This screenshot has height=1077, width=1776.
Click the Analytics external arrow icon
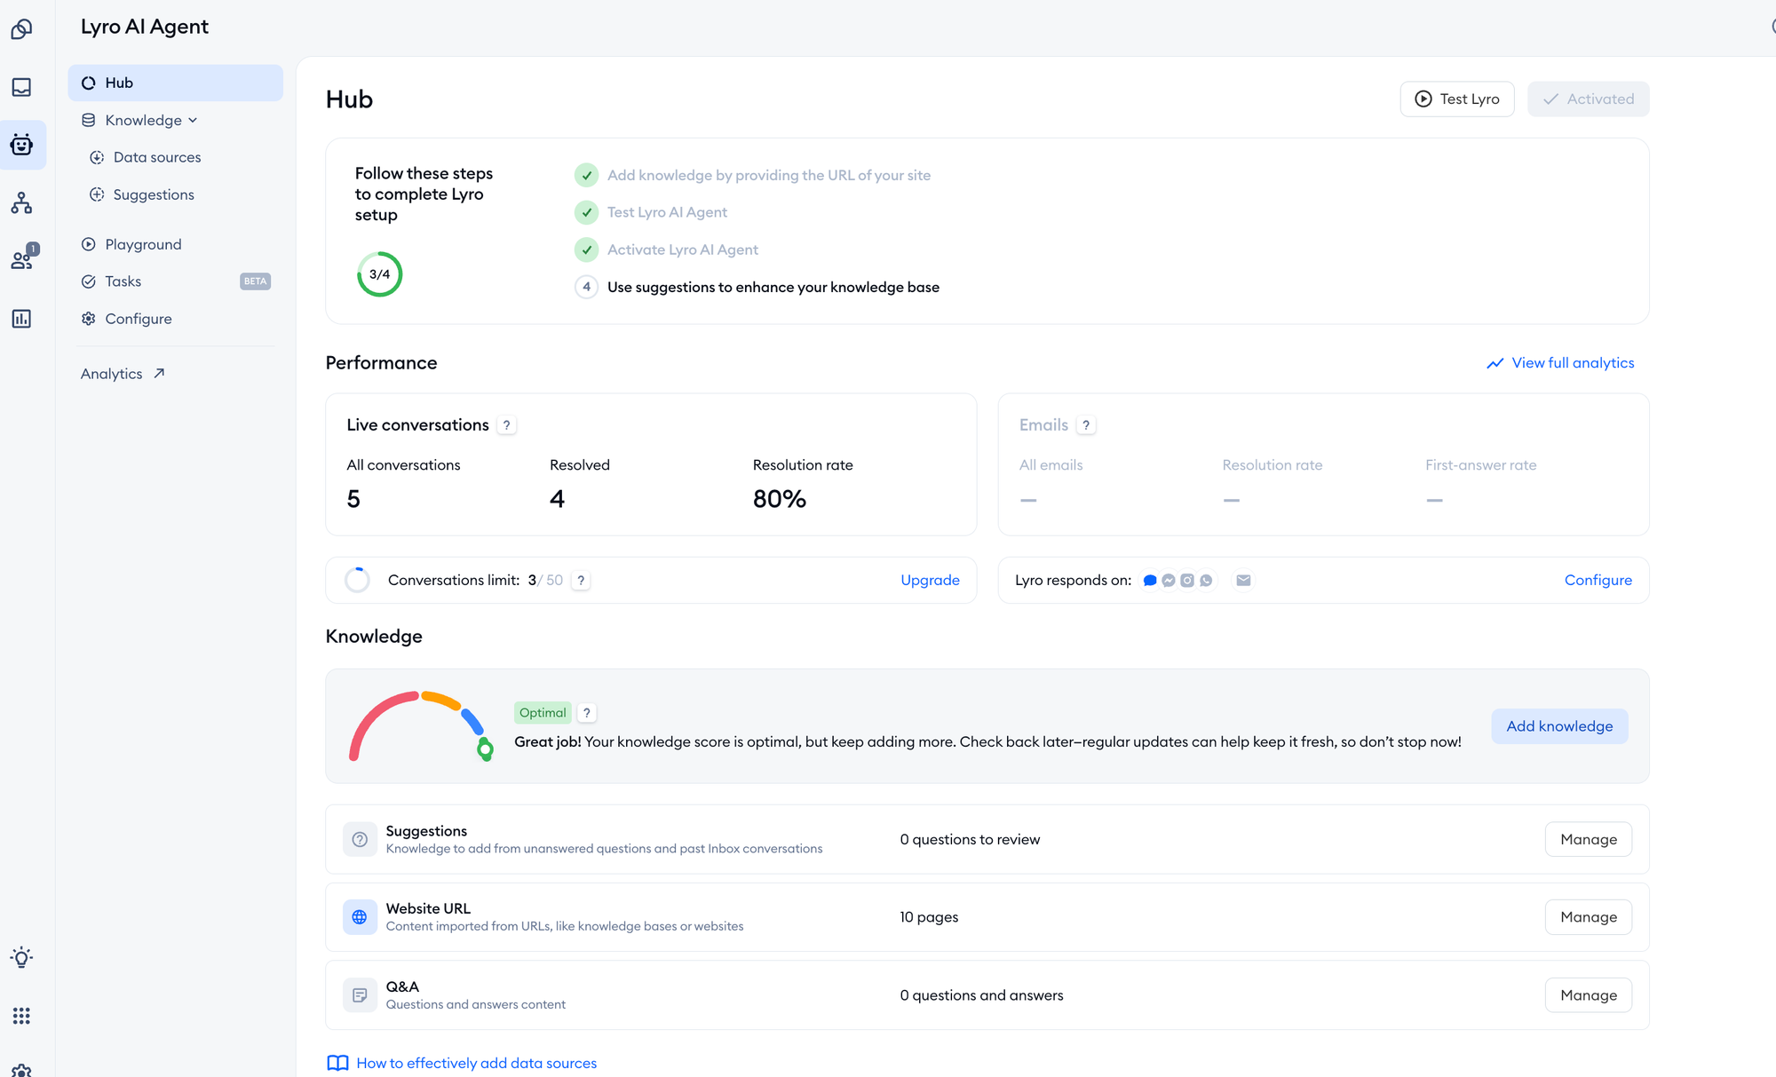[159, 374]
